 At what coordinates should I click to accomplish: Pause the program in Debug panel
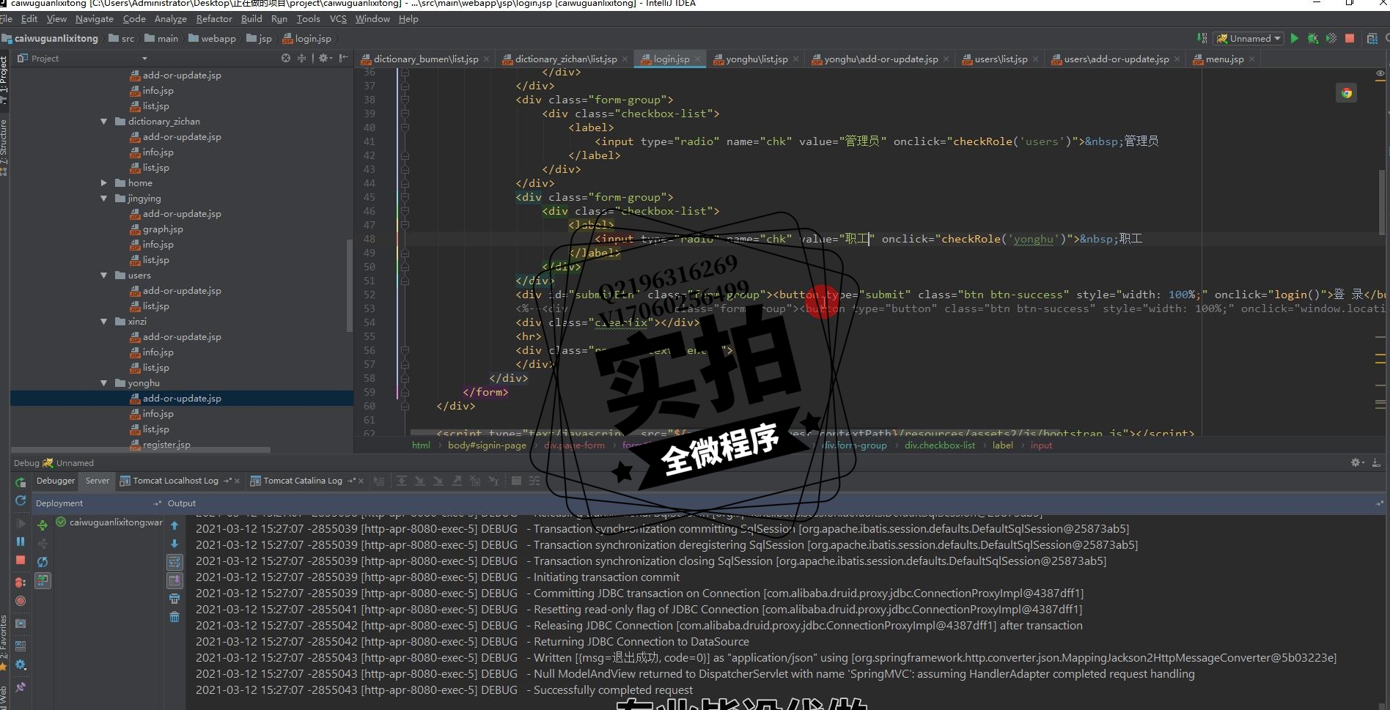(x=21, y=541)
